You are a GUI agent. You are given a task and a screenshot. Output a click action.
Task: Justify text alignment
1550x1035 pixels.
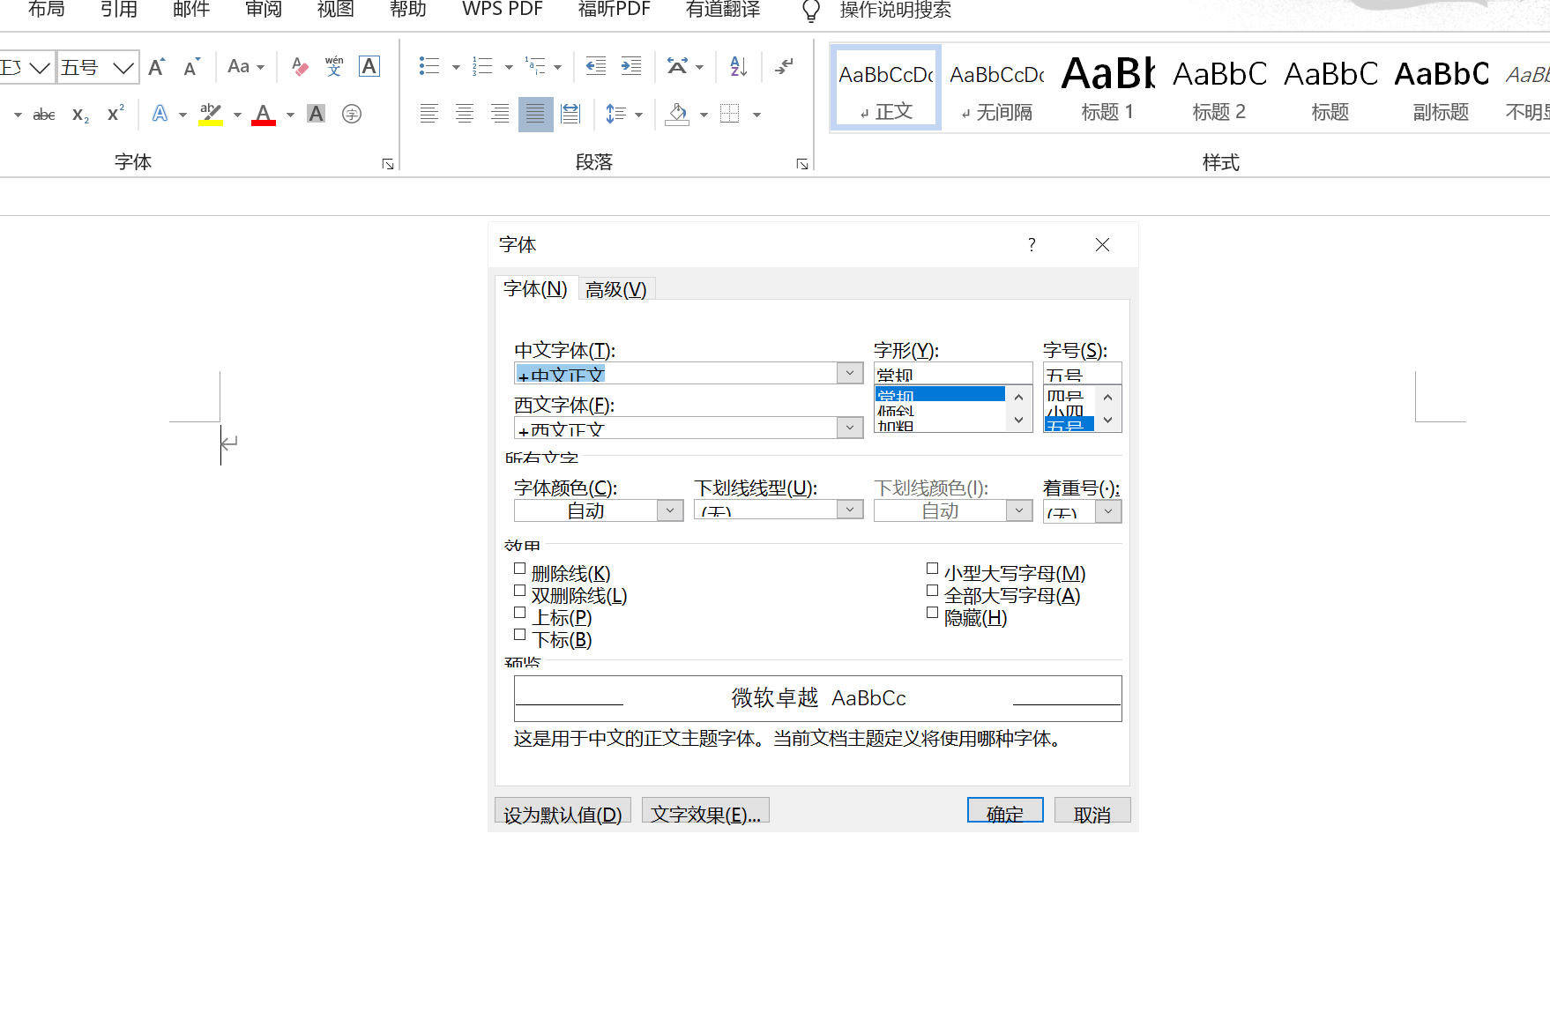click(x=535, y=114)
